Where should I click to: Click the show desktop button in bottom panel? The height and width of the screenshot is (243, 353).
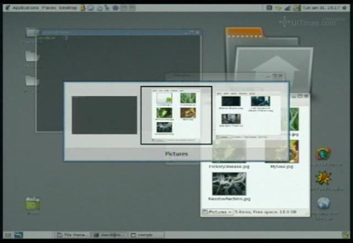pyautogui.click(x=18, y=235)
